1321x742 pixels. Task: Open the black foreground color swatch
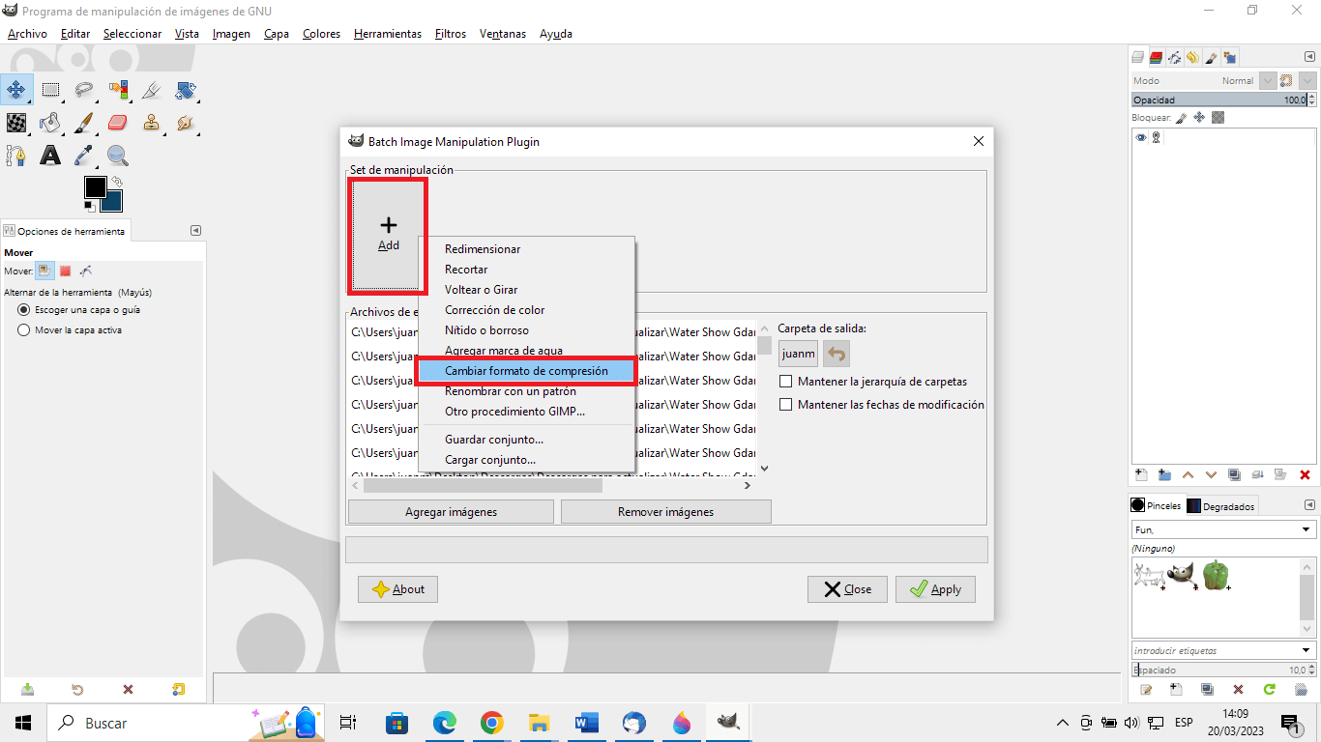click(x=94, y=186)
